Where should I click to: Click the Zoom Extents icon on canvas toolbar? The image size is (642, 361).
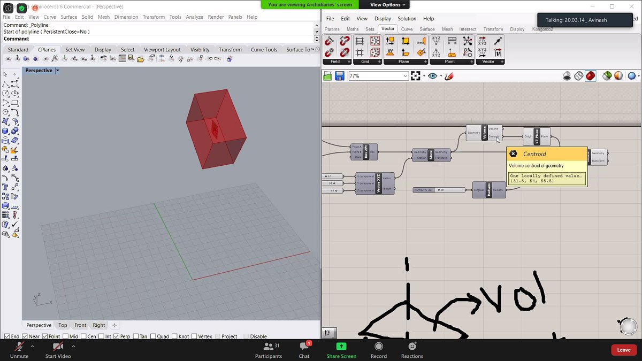pos(416,76)
